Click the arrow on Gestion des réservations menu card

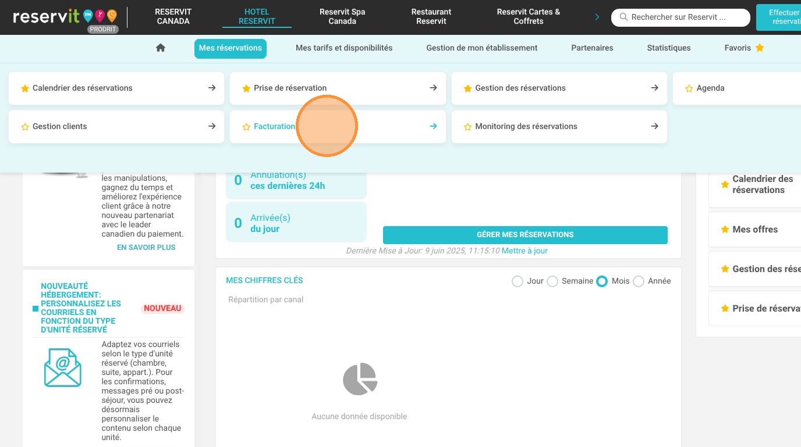[655, 88]
